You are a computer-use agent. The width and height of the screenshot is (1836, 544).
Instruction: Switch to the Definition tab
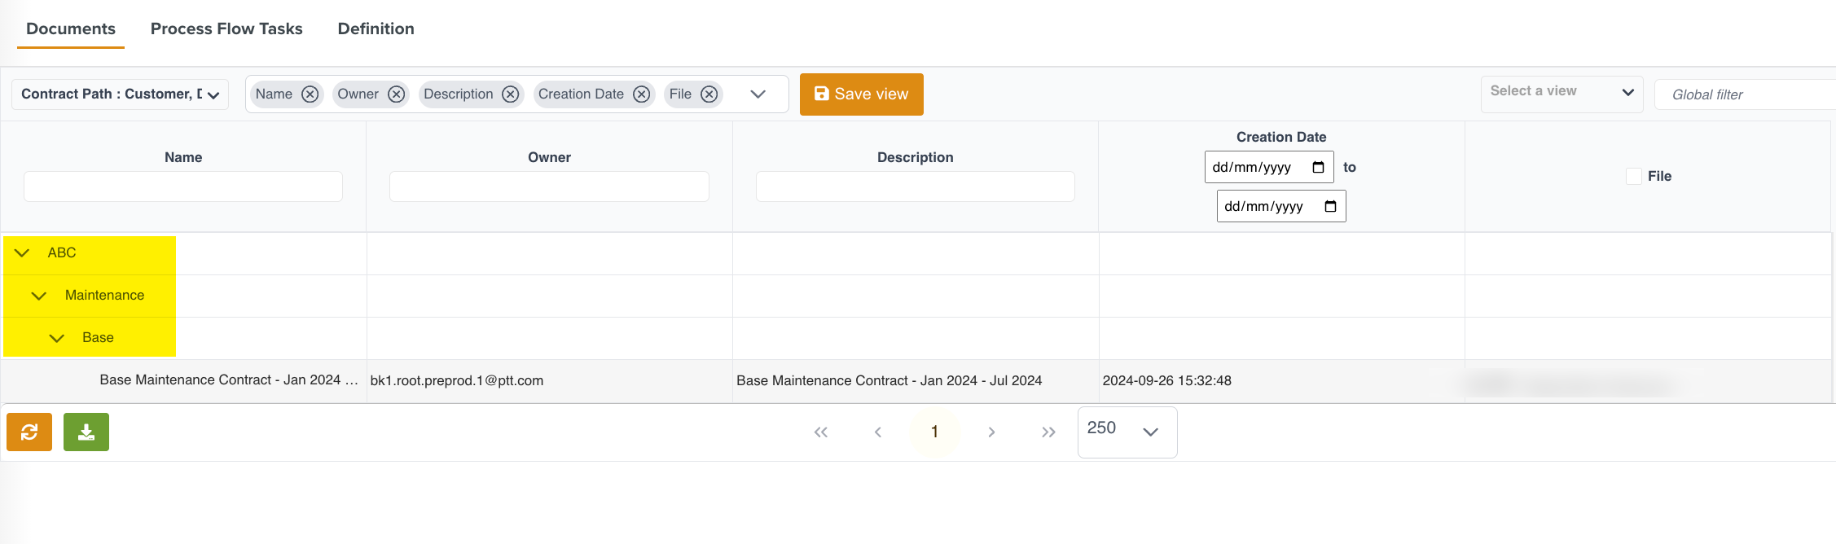[x=376, y=29]
